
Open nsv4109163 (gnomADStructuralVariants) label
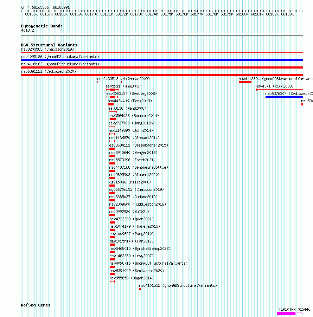point(60,64)
